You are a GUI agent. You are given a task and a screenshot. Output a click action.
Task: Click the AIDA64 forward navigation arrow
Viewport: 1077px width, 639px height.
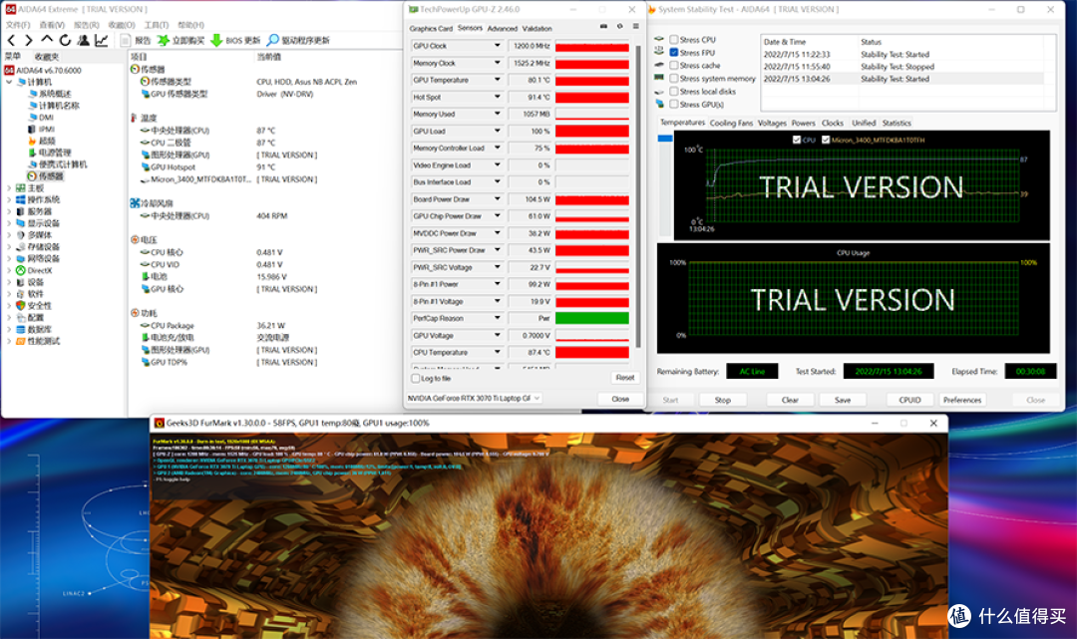tap(28, 41)
